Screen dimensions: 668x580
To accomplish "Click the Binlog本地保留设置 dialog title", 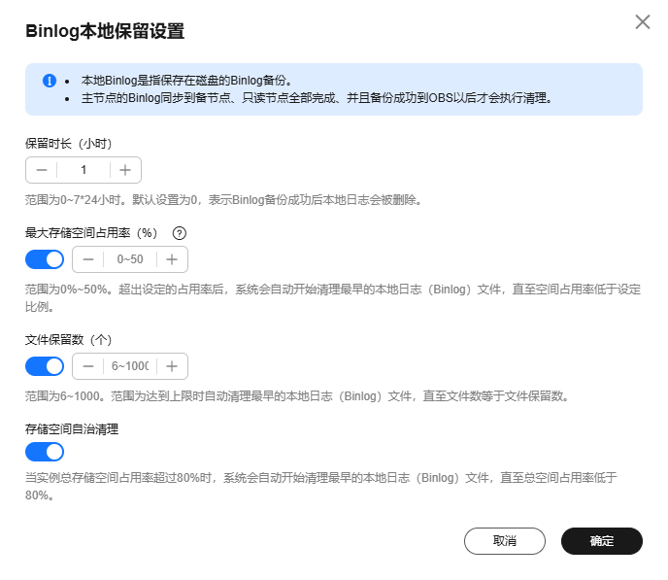I will pos(105,31).
